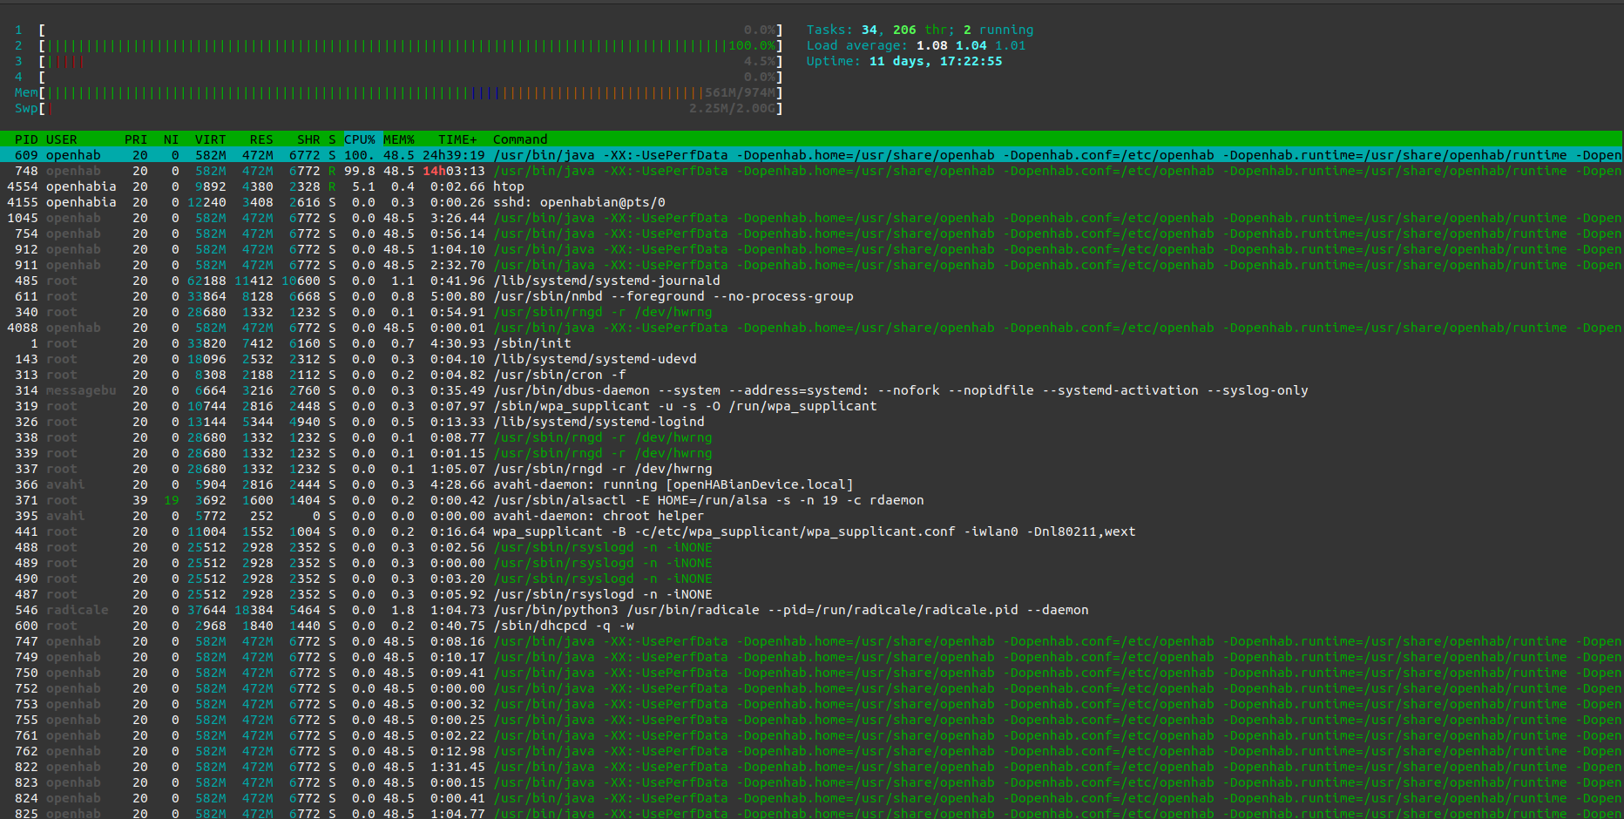Click the CPU 2 usage bar at 100.0%
1624x819 pixels.
(411, 45)
